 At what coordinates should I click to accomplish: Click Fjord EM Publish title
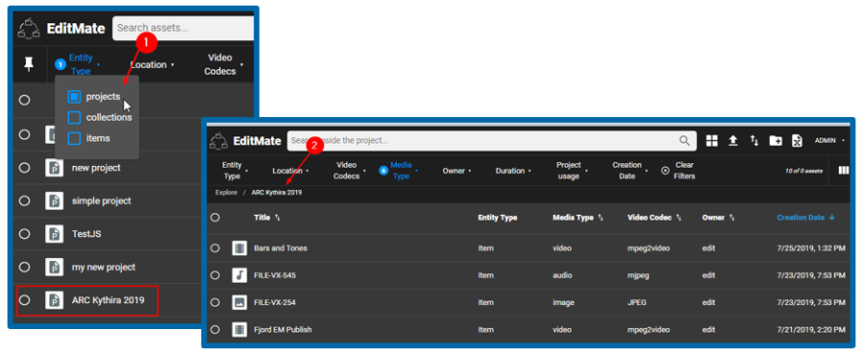coord(283,329)
